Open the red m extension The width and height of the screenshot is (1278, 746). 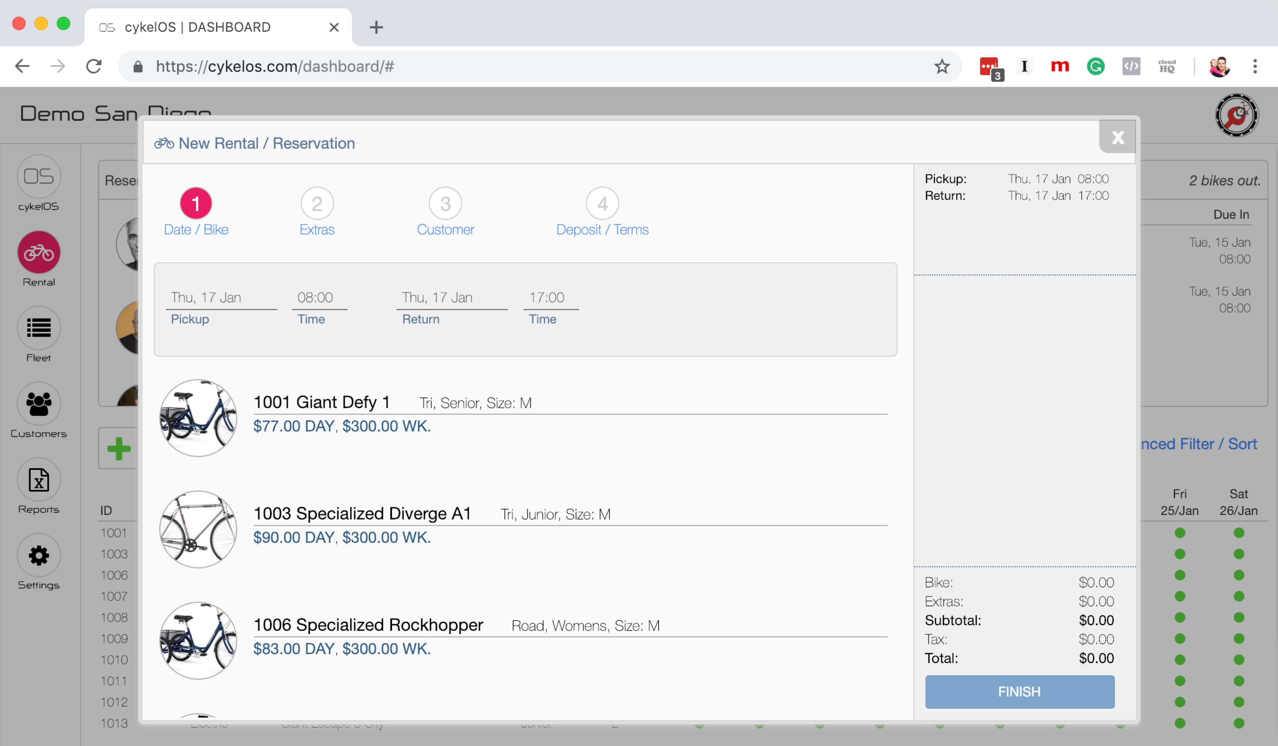pyautogui.click(x=1060, y=67)
